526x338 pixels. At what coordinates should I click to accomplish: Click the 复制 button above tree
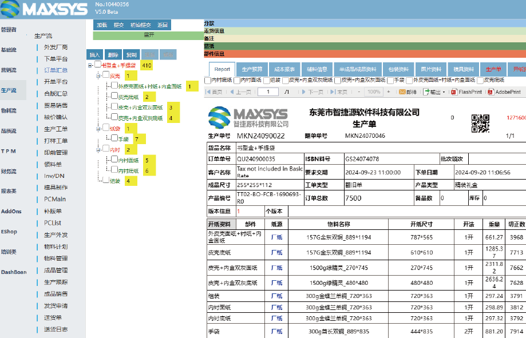132,55
